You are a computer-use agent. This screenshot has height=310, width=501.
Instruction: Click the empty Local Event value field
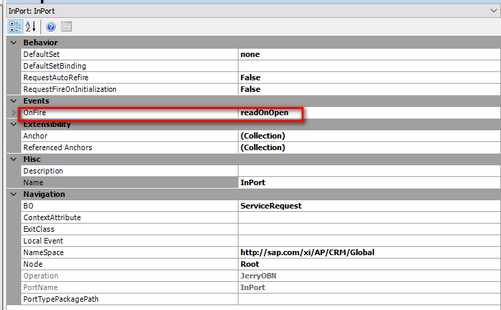369,241
